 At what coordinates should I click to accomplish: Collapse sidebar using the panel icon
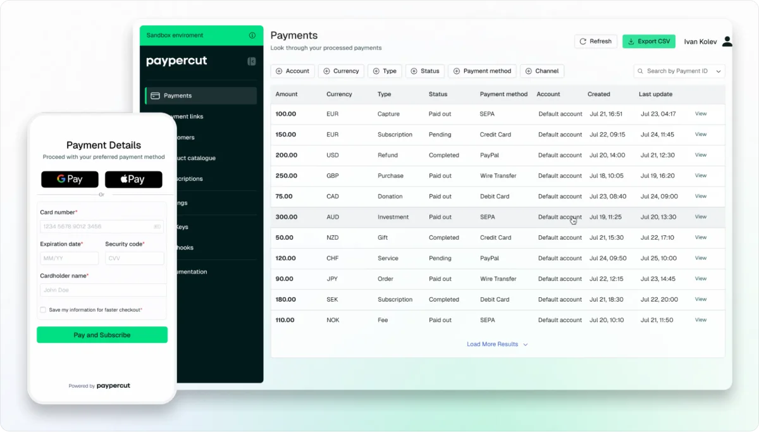251,61
